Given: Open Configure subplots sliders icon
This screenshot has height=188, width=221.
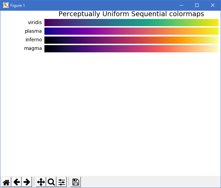Looking at the screenshot, I should point(62,182).
